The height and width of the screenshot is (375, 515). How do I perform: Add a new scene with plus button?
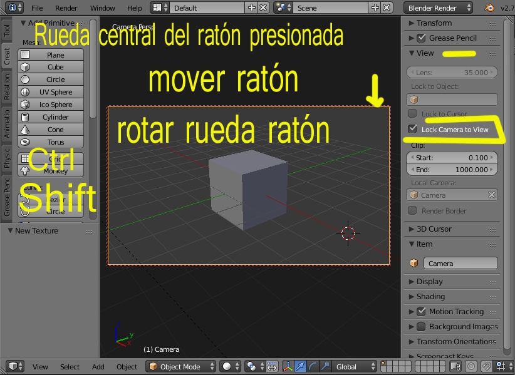[375, 8]
